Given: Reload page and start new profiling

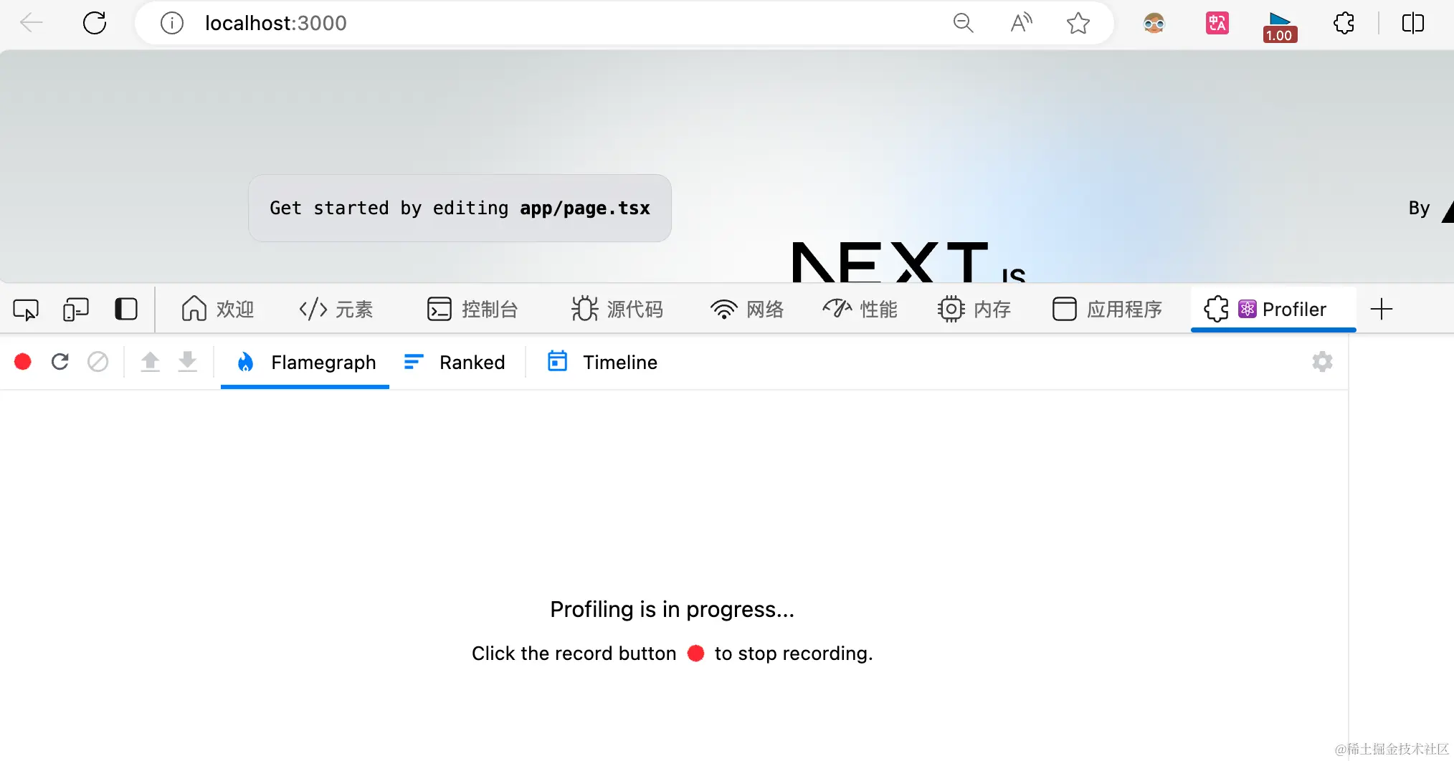Looking at the screenshot, I should (x=60, y=362).
